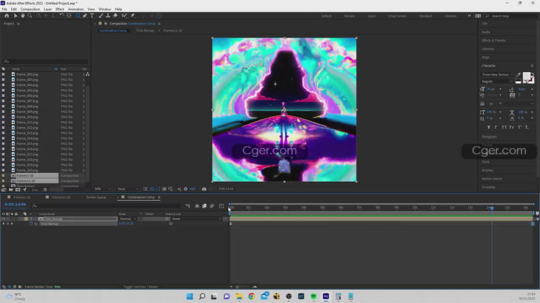Select the Clone Stamp tool
Screen dimensions: 540x303
(x=108, y=16)
